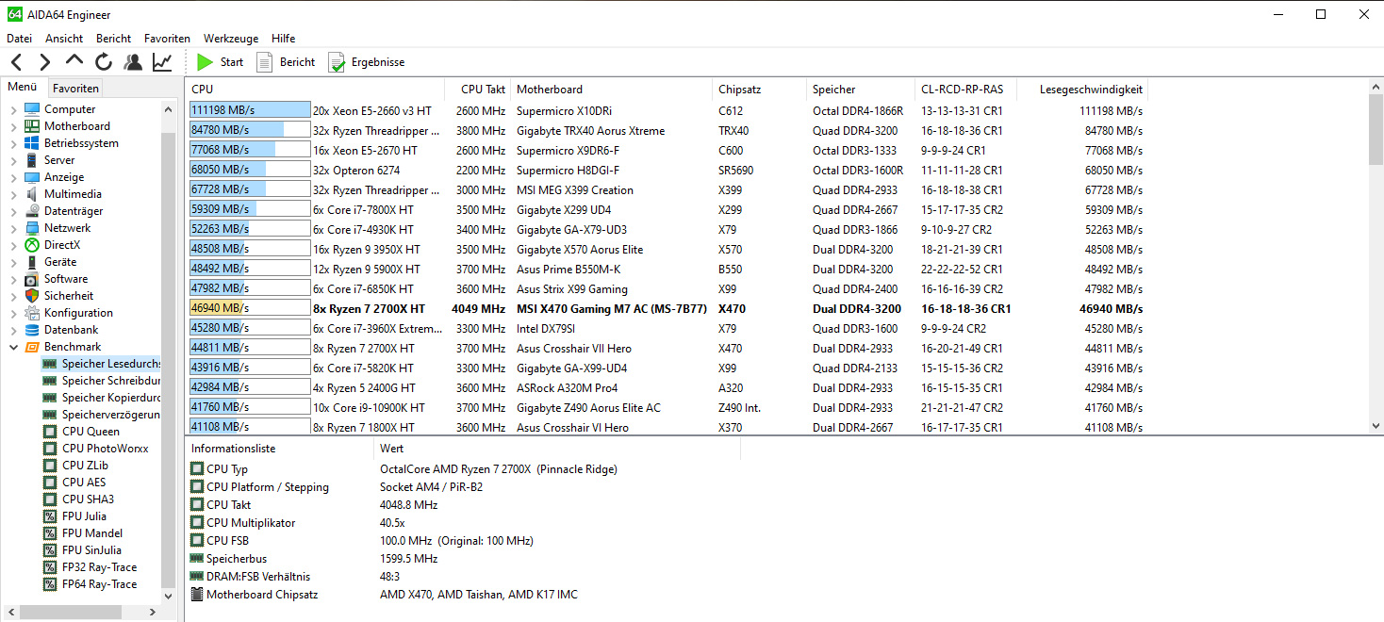
Task: Expand the Server tree node
Action: coord(13,160)
